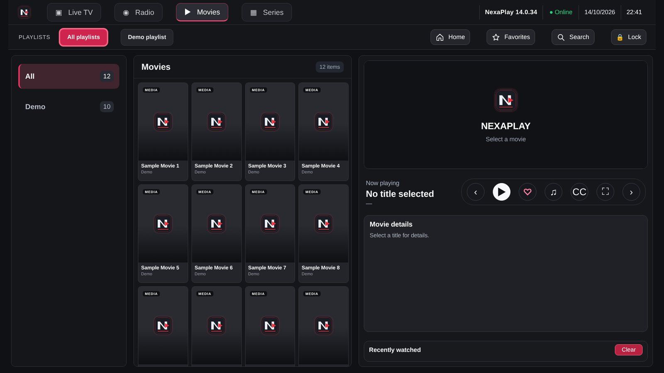
Task: Enter fullscreen with the expand icon
Action: [605, 192]
